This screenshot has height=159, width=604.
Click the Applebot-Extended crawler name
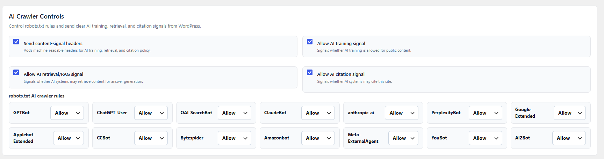[x=24, y=138]
